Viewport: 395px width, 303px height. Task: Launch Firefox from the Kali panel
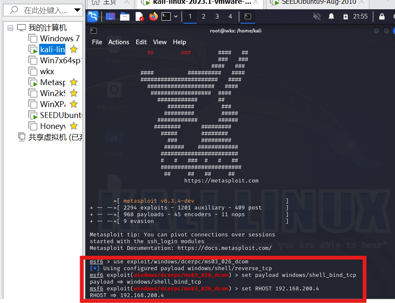coord(153,16)
